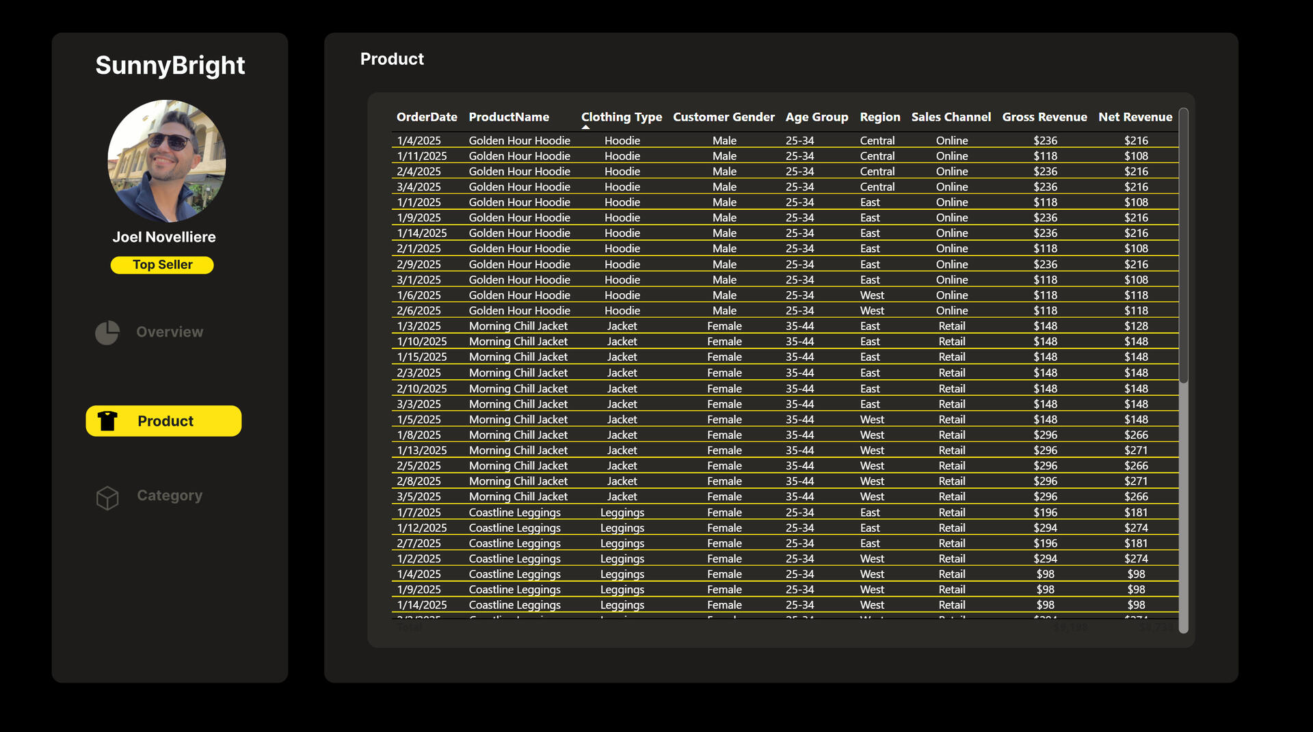Click the SunnyBright brand title
Image resolution: width=1313 pixels, height=732 pixels.
point(170,66)
